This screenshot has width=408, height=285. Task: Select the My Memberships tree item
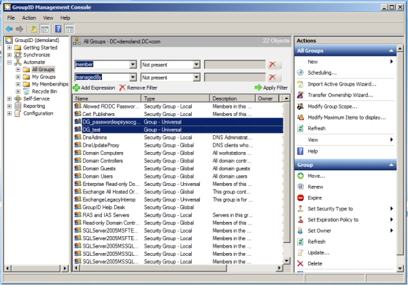click(50, 84)
